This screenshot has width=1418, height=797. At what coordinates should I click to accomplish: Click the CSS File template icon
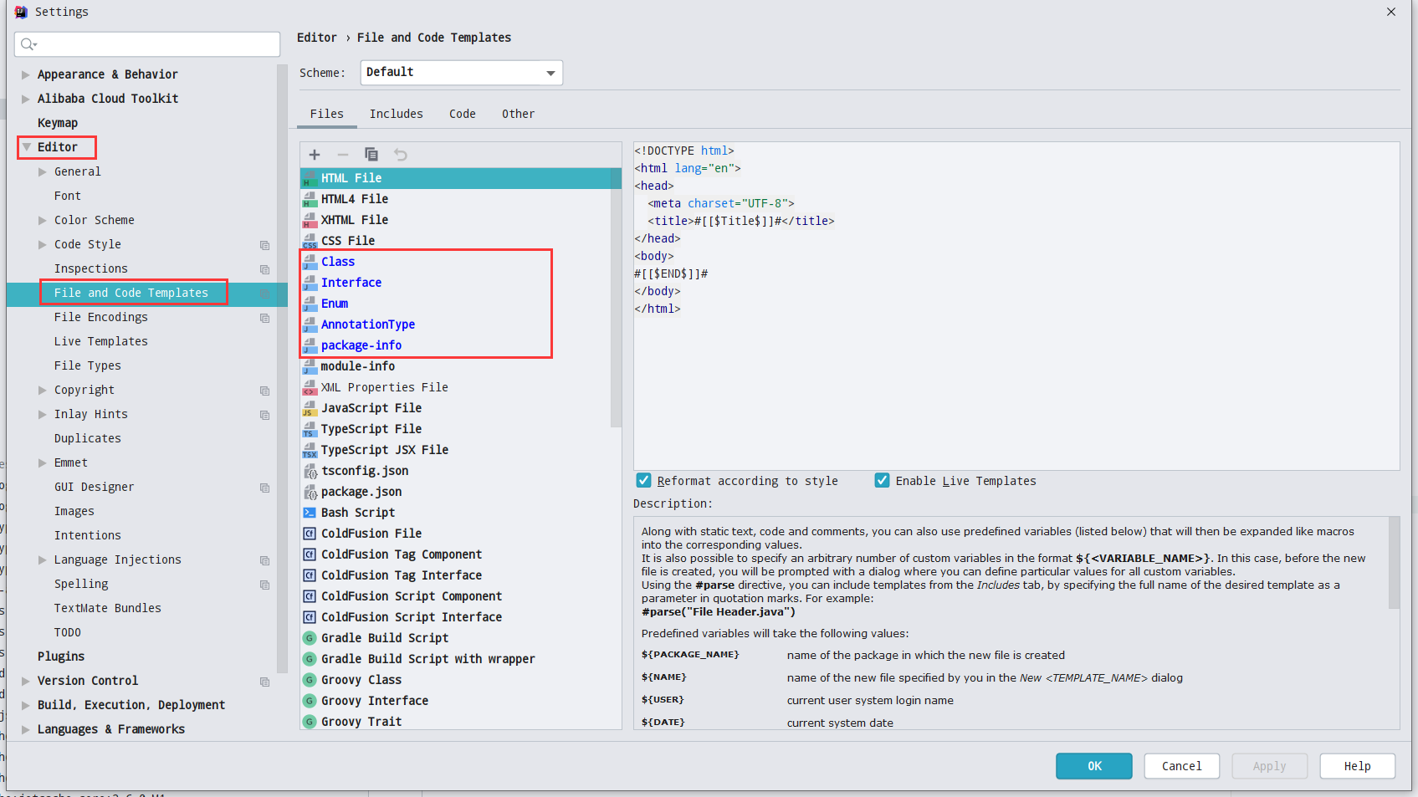[x=310, y=241]
